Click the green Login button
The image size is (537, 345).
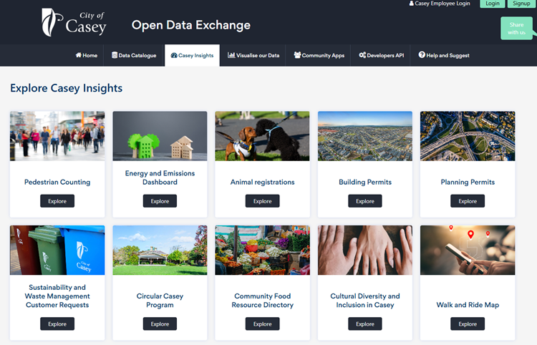click(492, 4)
